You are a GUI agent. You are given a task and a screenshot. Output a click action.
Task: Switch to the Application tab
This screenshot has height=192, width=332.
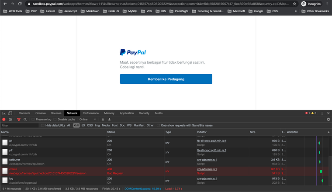tap(127, 113)
